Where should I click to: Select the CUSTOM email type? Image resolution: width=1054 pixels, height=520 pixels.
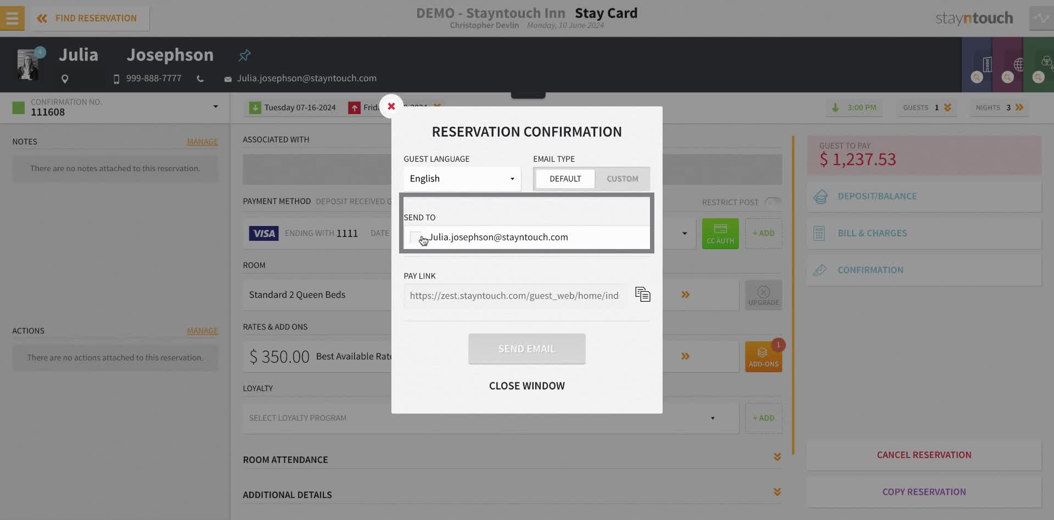pos(623,179)
